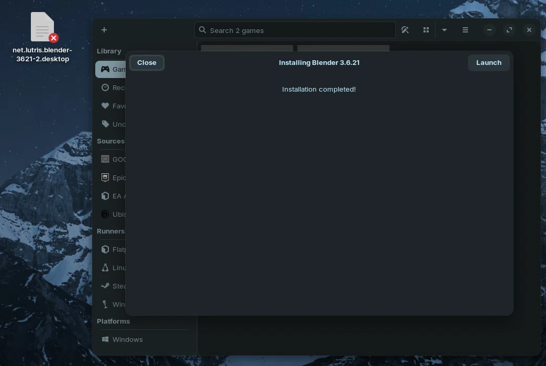Open Favorites heart icon in sidebar

pyautogui.click(x=105, y=106)
